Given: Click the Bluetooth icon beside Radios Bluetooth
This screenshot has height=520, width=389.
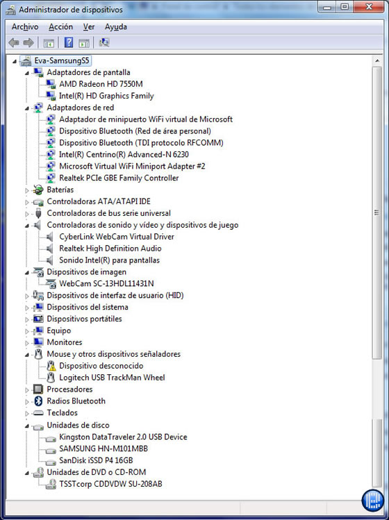Looking at the screenshot, I should pyautogui.click(x=38, y=401).
